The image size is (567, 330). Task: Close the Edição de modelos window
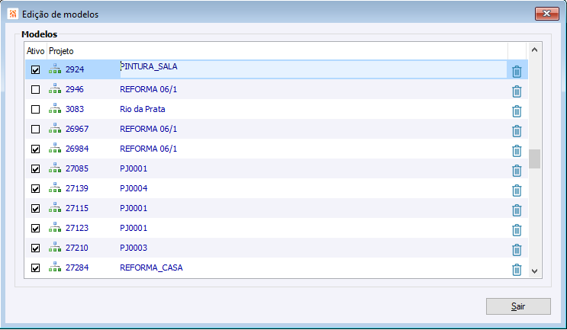point(546,14)
